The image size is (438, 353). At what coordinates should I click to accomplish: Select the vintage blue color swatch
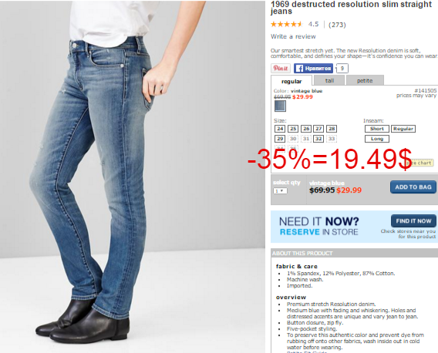[x=280, y=106]
